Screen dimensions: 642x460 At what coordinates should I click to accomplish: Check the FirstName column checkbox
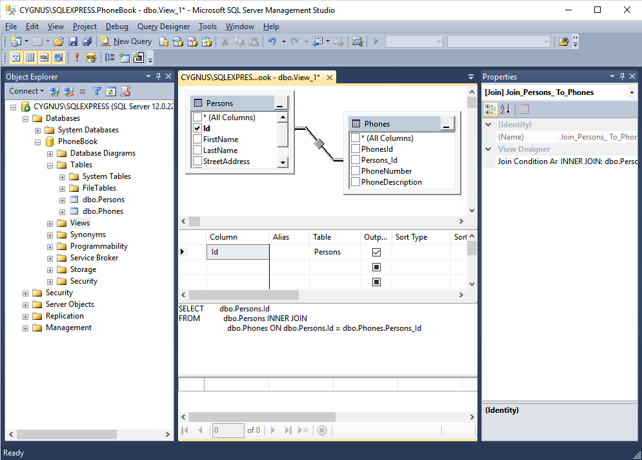(x=197, y=140)
